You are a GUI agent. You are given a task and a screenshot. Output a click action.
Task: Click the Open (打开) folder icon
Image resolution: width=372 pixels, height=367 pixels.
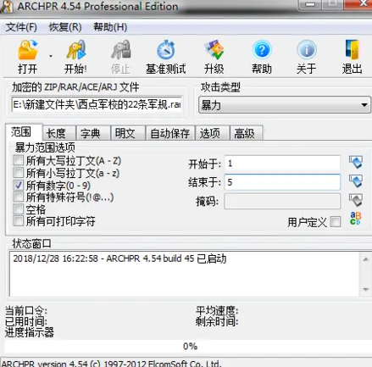[27, 50]
